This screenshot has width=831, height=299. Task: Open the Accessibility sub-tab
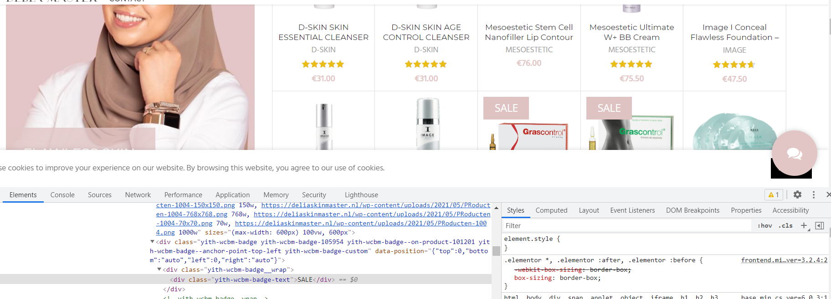790,210
